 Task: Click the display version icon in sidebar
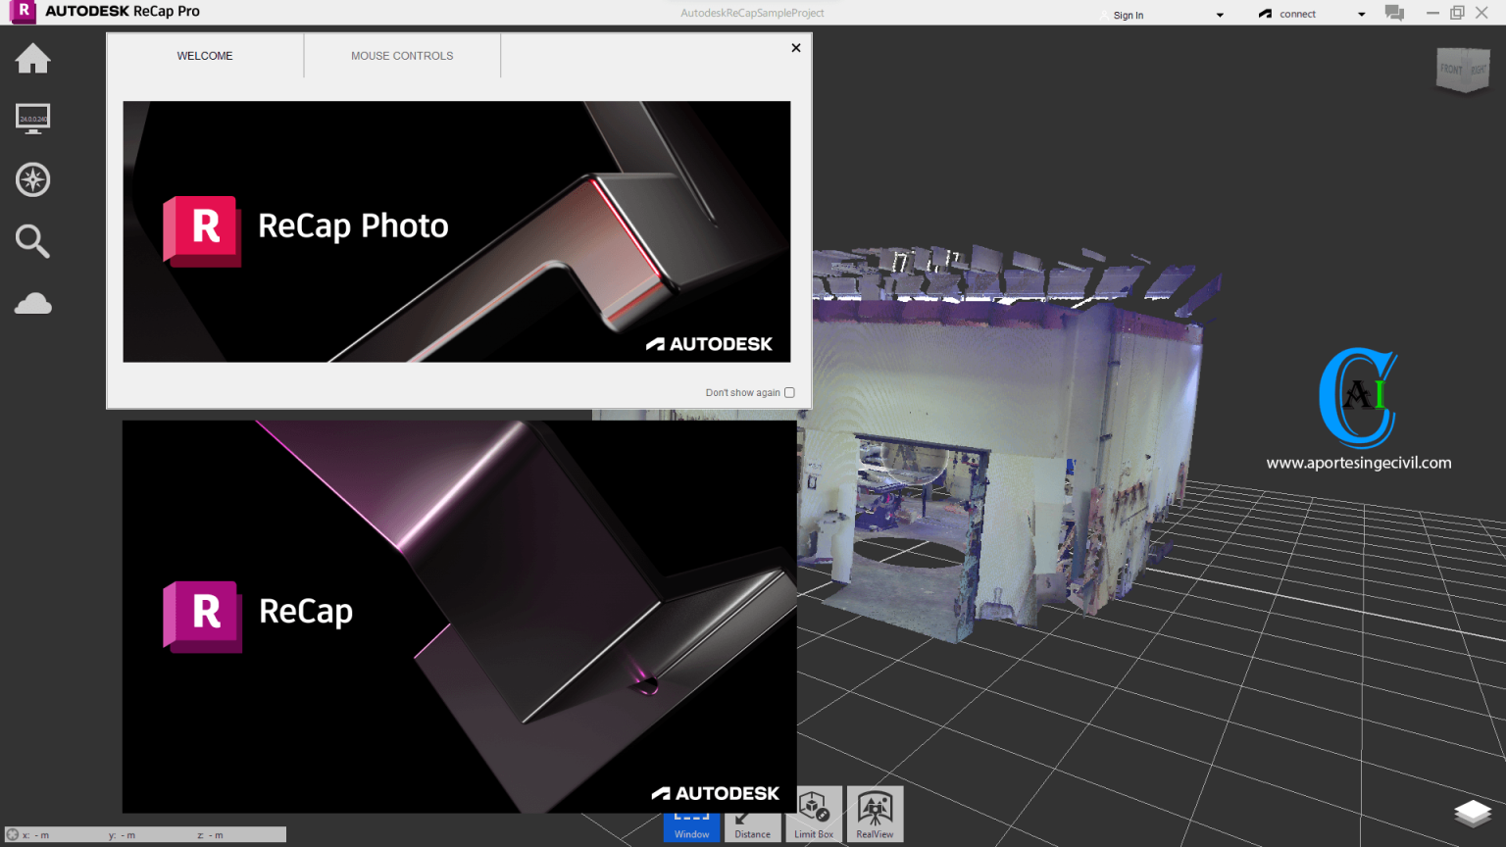tap(32, 119)
